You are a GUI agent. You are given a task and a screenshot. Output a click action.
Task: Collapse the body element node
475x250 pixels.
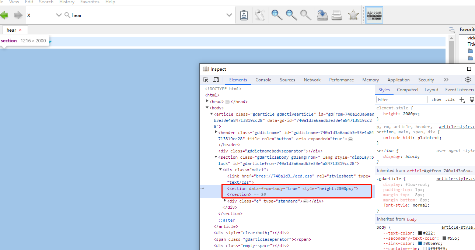207,108
